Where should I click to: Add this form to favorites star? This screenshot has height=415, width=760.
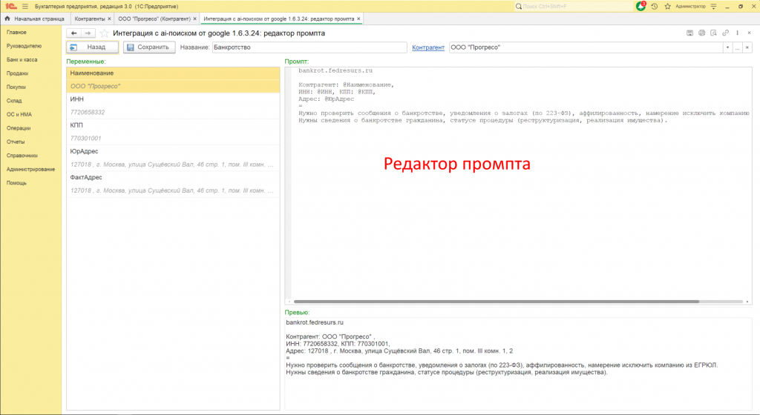click(105, 33)
